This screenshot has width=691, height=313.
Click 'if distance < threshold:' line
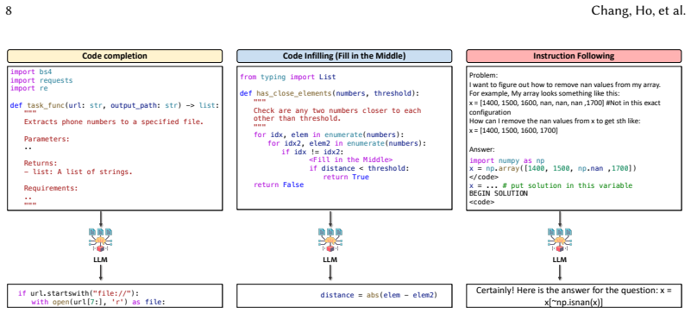click(x=359, y=168)
